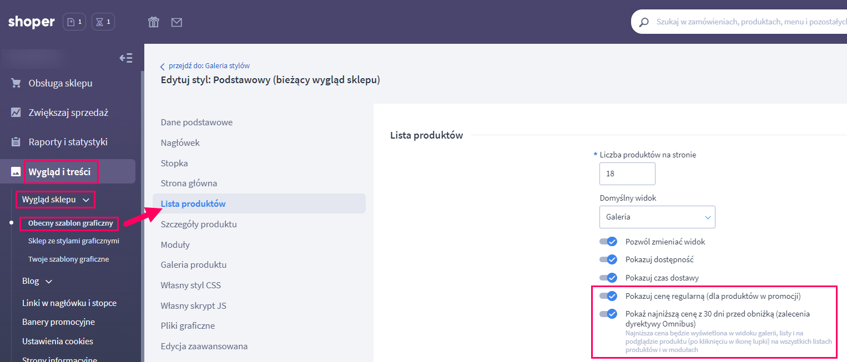Screen dimensions: 847x362
Task: Switch to Własny styl CSS tab
Action: click(191, 285)
